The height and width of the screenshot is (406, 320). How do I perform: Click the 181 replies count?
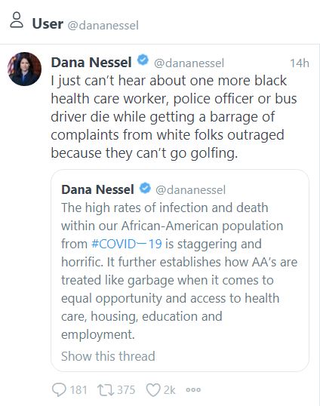pos(78,390)
